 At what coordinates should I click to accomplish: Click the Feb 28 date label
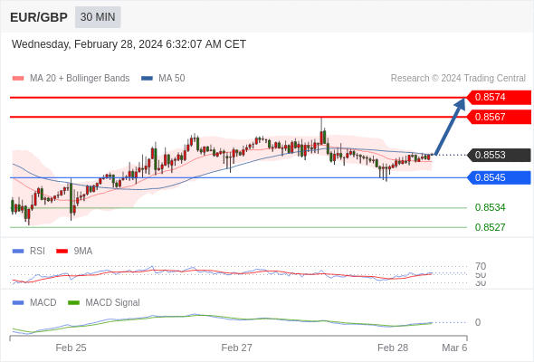393,348
